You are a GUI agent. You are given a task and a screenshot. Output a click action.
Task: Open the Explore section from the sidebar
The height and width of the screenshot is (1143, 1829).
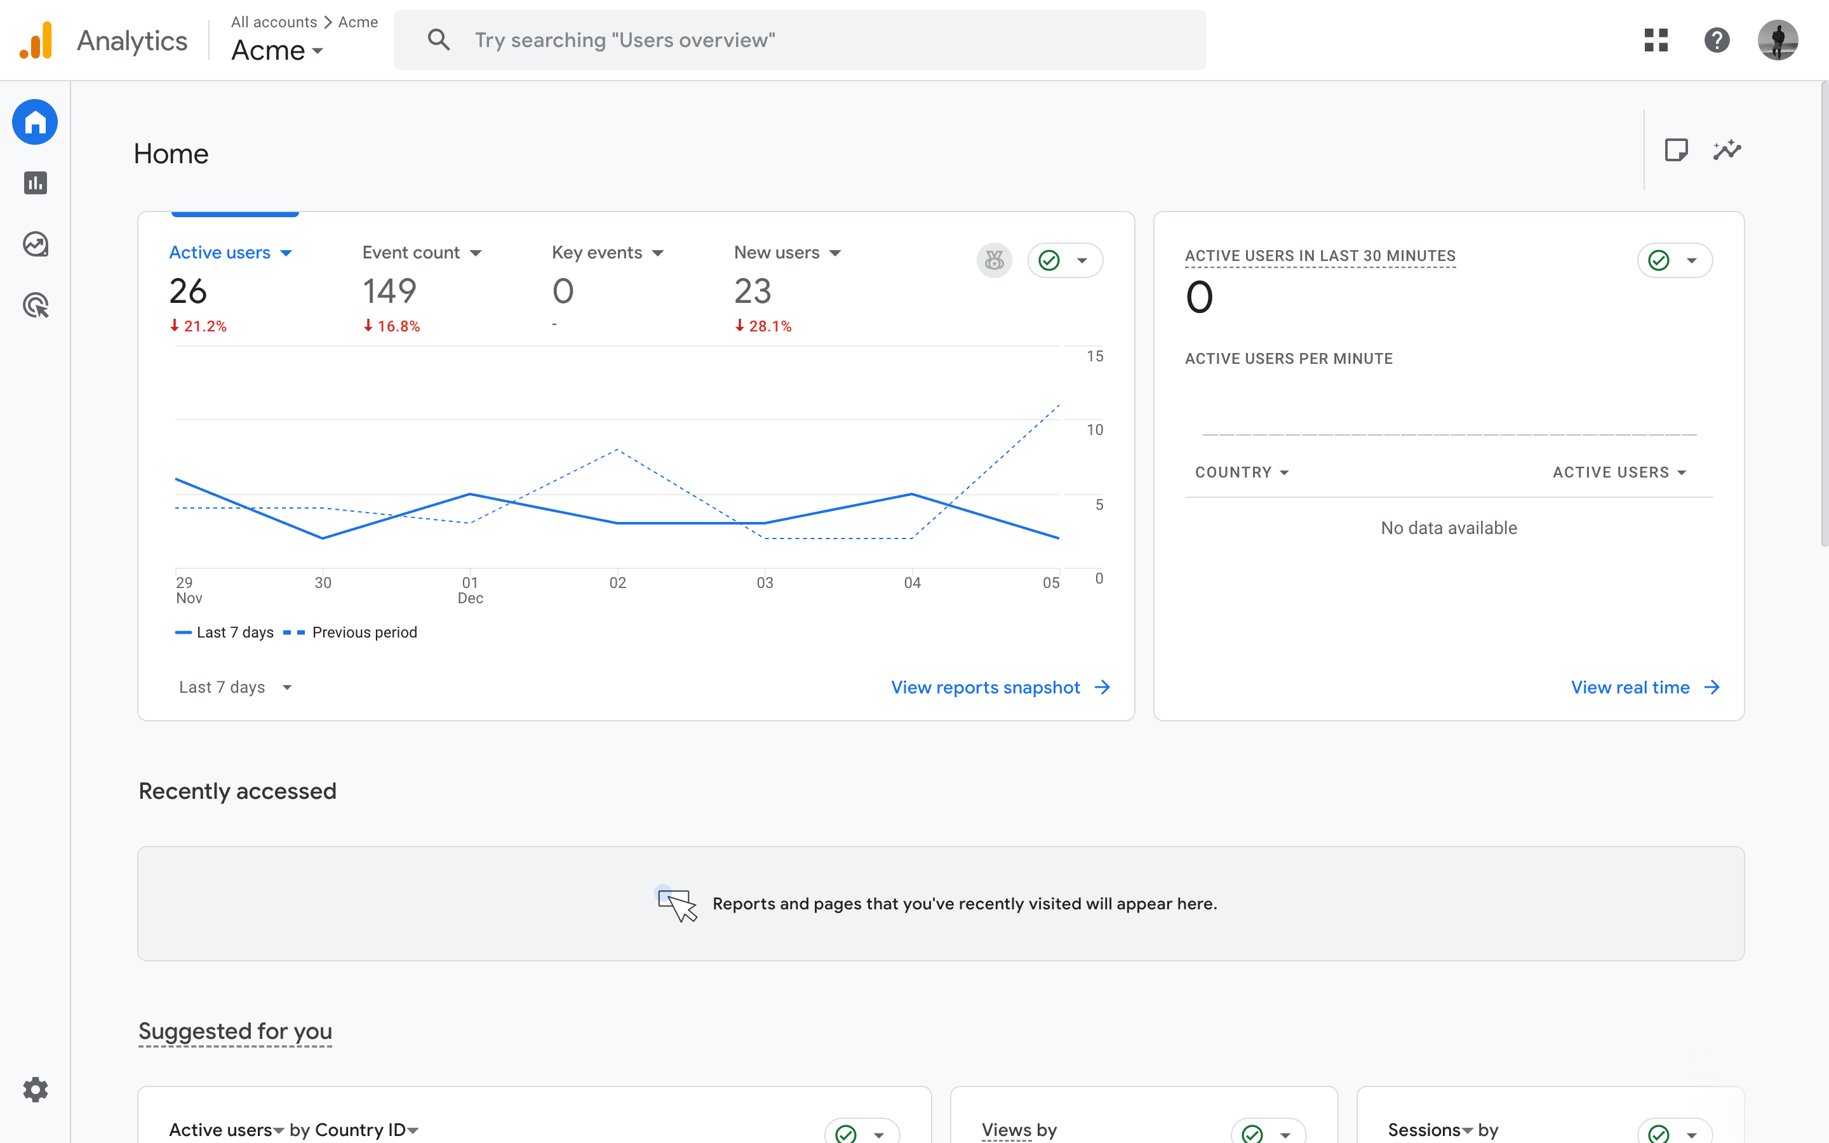pos(35,243)
